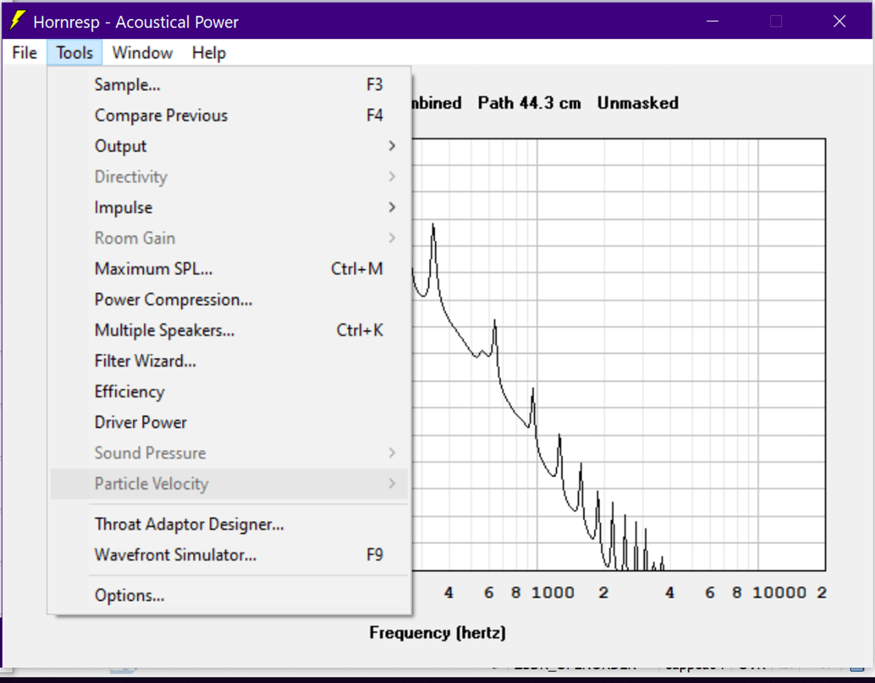The image size is (875, 683).
Task: Select Efficiency from Tools menu
Action: tap(229, 391)
